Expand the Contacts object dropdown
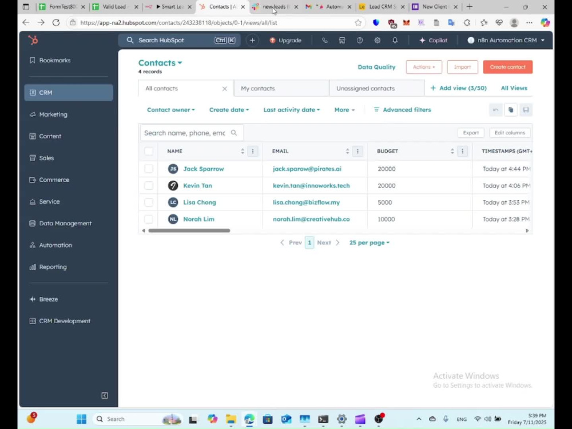 [x=160, y=63]
